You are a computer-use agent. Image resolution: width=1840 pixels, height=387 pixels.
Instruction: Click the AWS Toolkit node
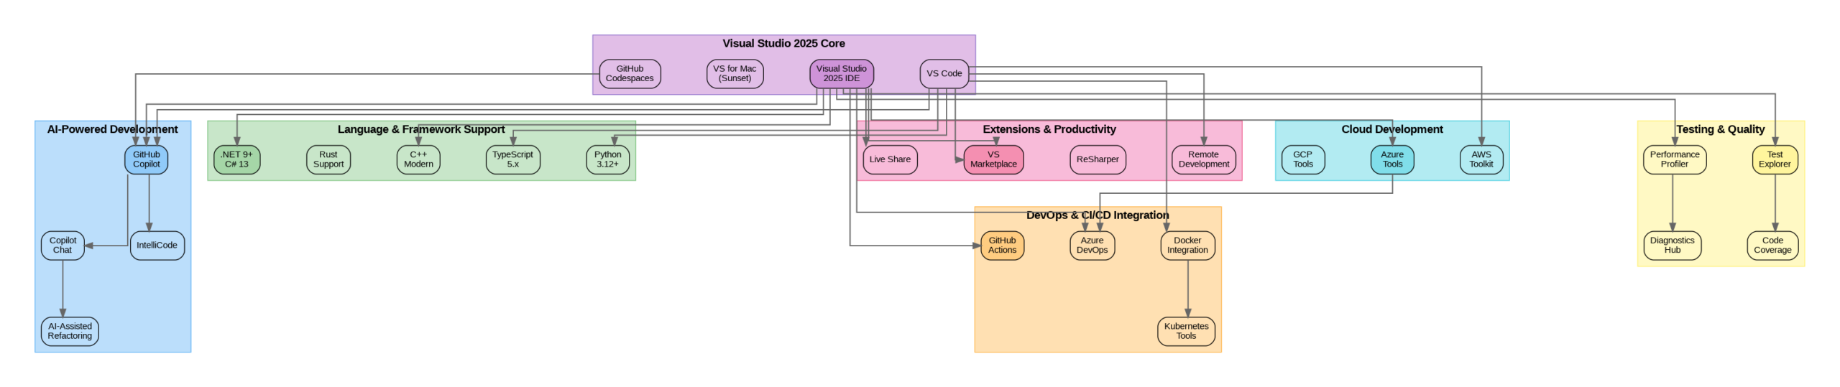tap(1480, 159)
